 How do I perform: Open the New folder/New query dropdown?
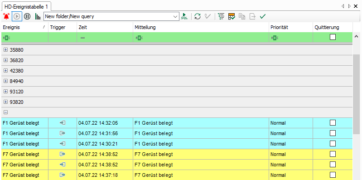pyautogui.click(x=175, y=17)
